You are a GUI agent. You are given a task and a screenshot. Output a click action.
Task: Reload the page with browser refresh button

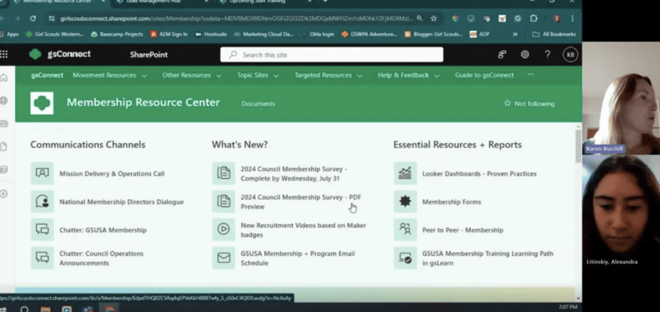(33, 18)
